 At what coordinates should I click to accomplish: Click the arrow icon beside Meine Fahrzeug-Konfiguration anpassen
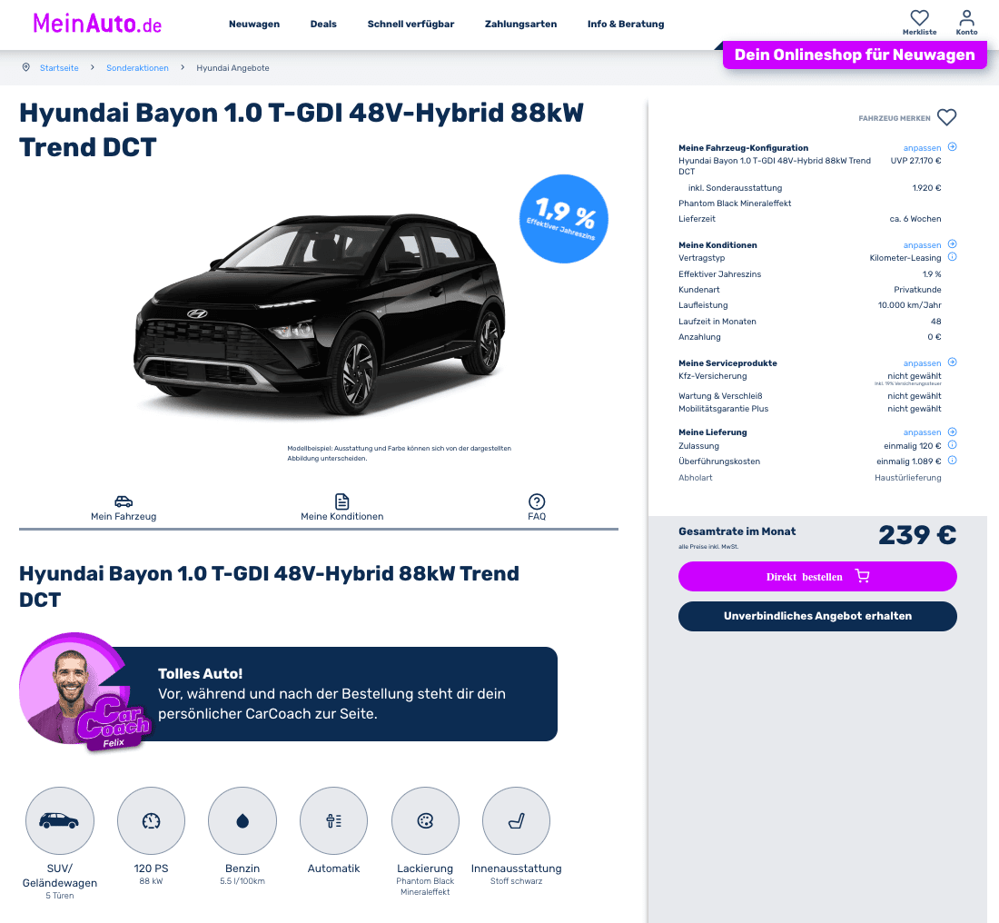tap(953, 146)
